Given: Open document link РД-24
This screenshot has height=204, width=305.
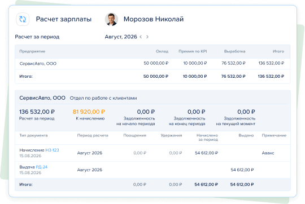Looking at the screenshot, I should coord(42,167).
